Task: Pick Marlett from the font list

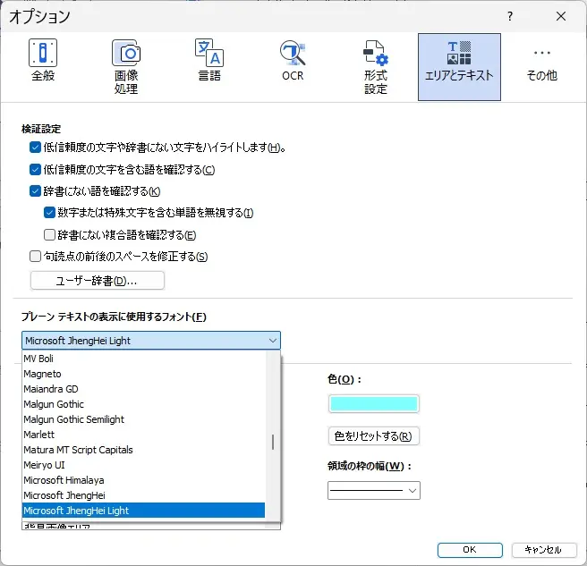Action: click(144, 435)
